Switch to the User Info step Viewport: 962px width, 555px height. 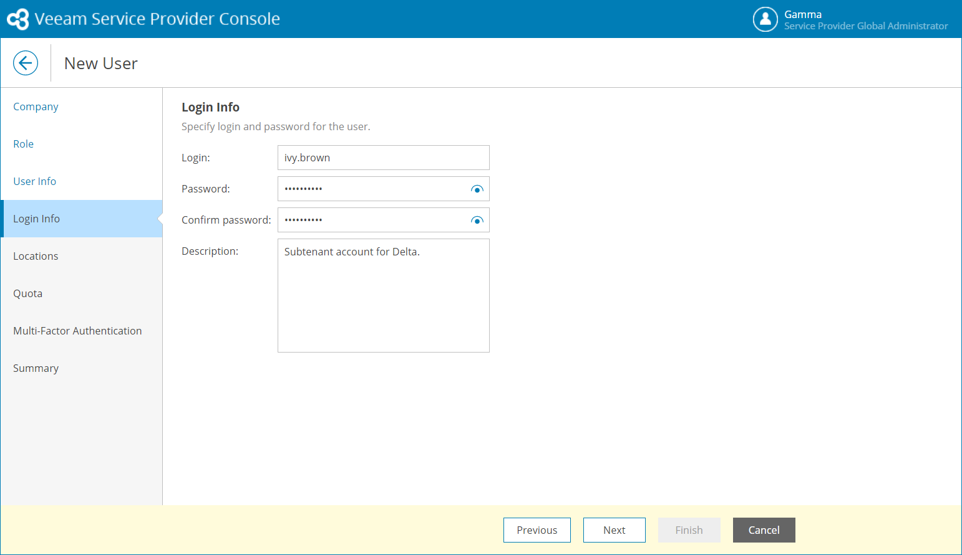tap(35, 181)
